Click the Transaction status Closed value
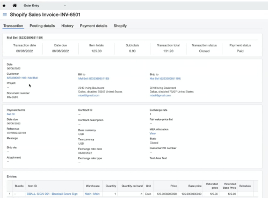The image size is (268, 198). coord(204,51)
